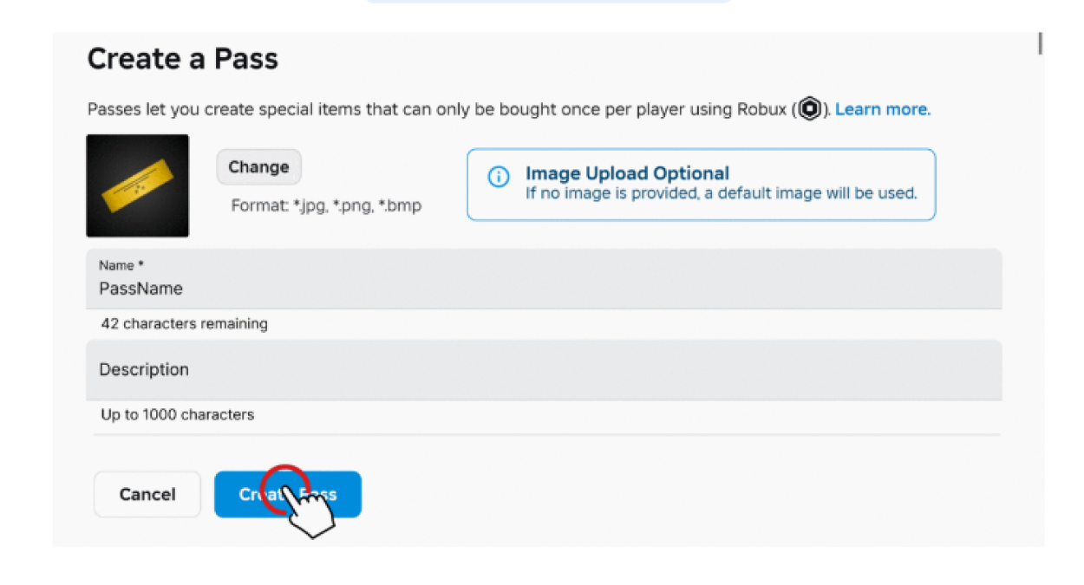Click the Robux currency icon
The width and height of the screenshot is (1084, 585).
pos(810,109)
